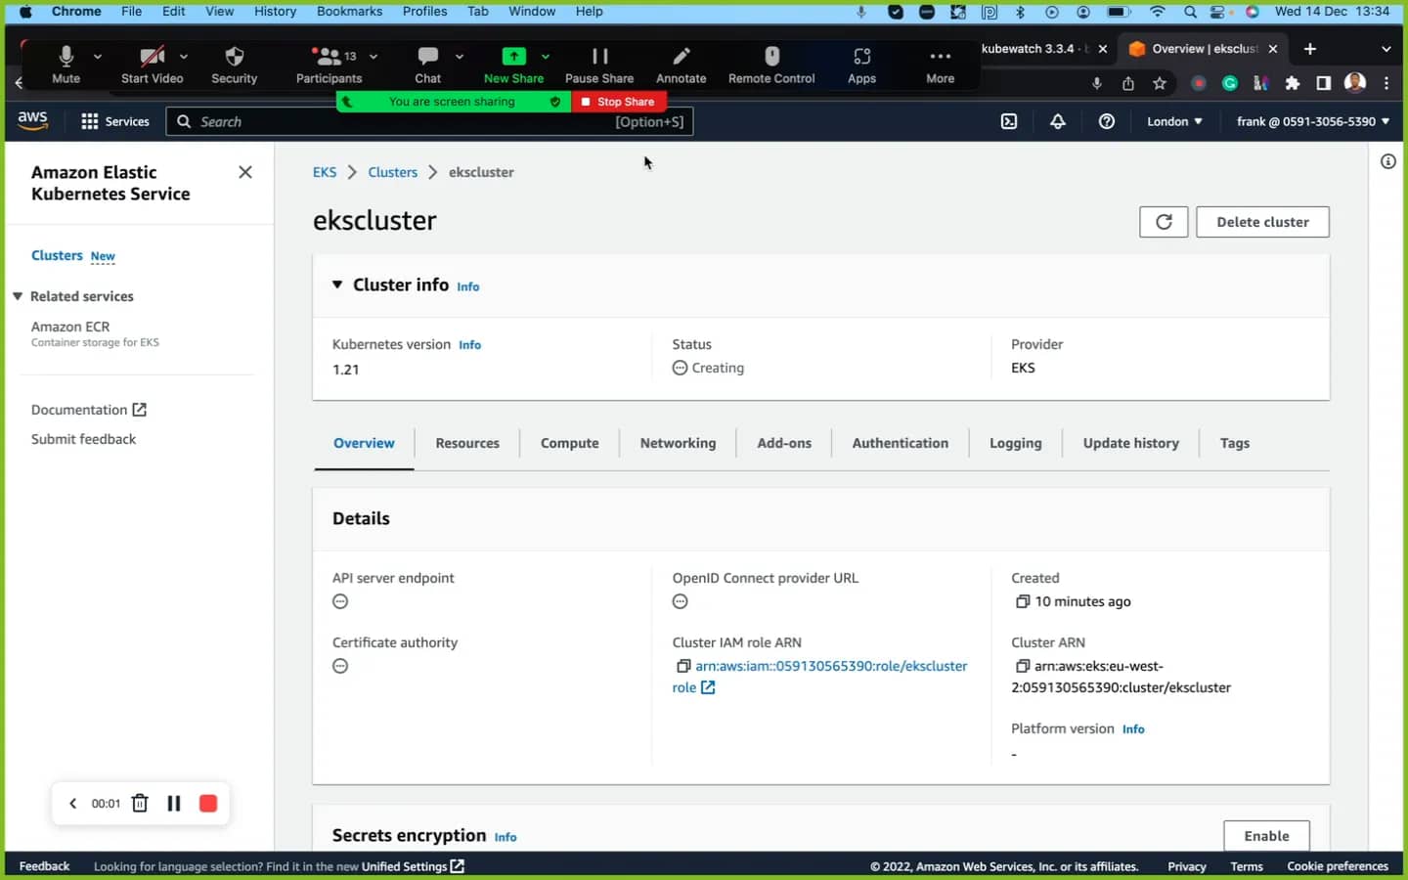
Task: Go to EKS breadcrumb
Action: pos(325,172)
